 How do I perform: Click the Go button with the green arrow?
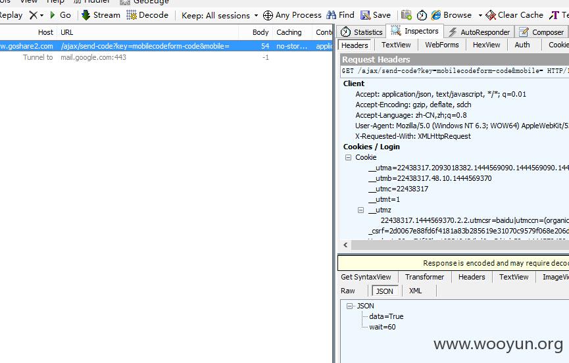61,15
